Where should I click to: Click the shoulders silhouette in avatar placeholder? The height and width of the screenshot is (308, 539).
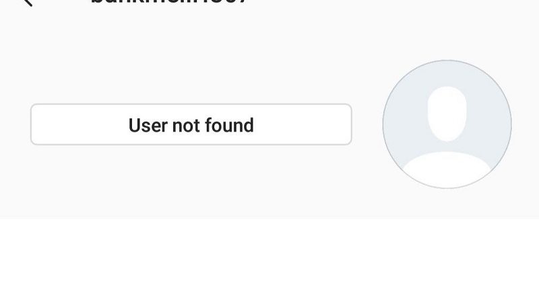[x=447, y=169]
